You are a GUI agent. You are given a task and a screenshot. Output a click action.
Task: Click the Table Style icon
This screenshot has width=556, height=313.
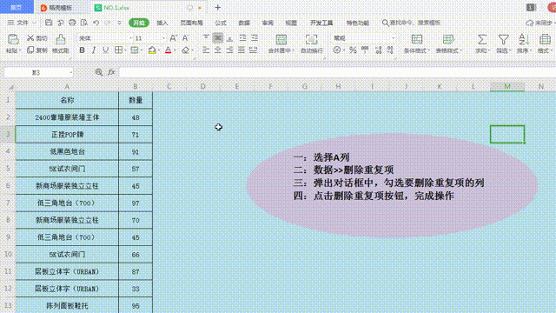(x=448, y=39)
